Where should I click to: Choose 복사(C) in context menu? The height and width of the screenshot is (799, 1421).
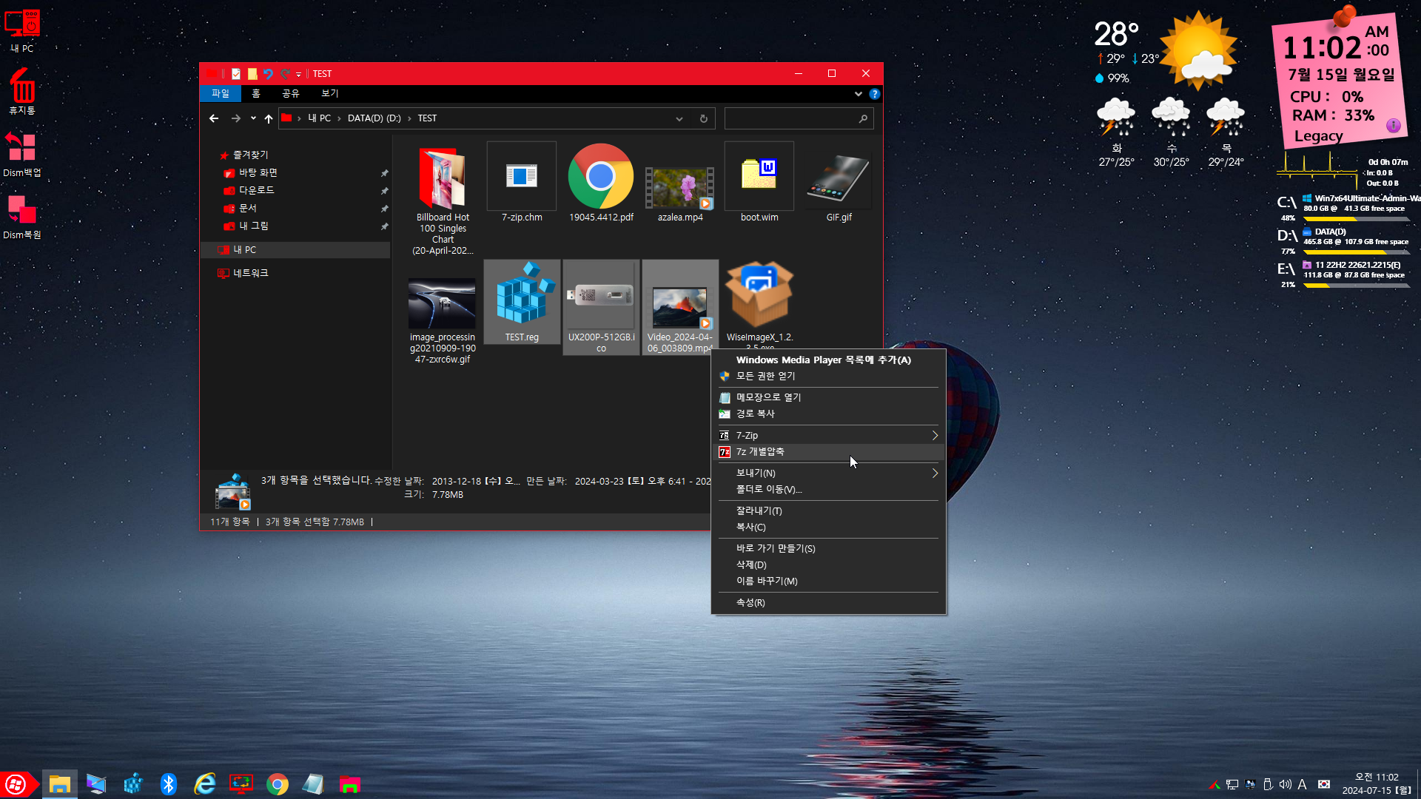point(828,527)
